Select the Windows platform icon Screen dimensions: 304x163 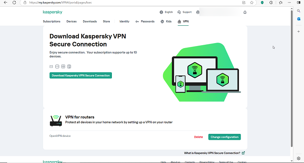coord(63,66)
